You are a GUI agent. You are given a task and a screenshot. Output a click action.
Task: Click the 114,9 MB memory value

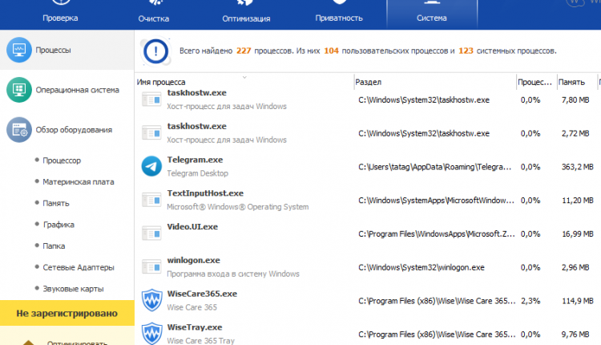tap(577, 301)
